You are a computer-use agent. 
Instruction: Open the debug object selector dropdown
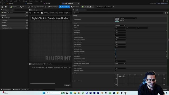(104, 7)
